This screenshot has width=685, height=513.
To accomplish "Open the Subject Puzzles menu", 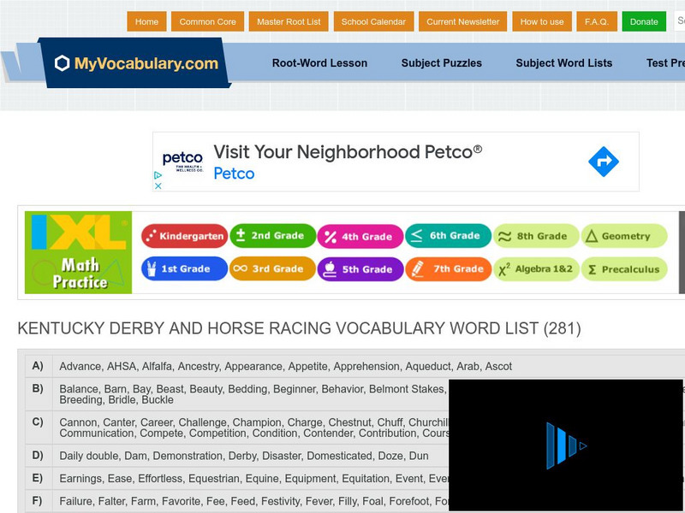I will tap(442, 62).
